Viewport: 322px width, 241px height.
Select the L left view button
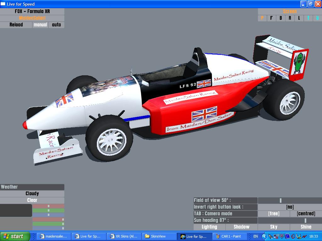pos(299,18)
